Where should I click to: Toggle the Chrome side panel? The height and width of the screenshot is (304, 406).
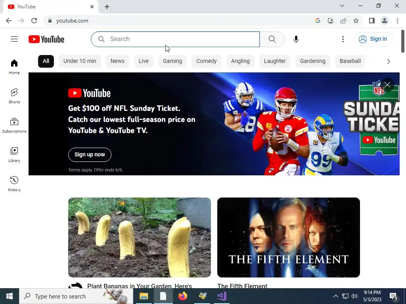point(372,21)
